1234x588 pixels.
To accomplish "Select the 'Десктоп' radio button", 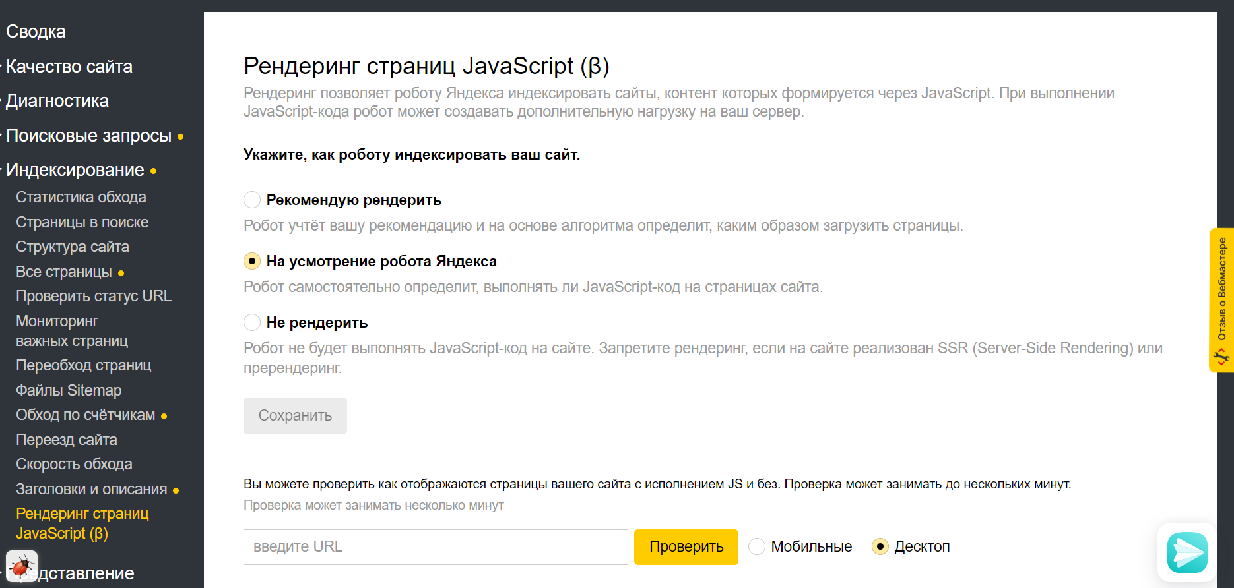I will point(880,546).
